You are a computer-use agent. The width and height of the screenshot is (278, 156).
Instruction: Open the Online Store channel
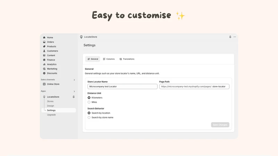point(53,84)
